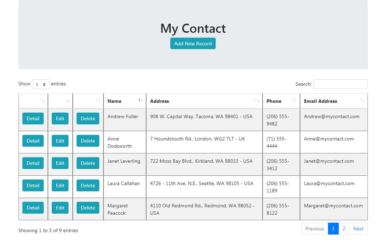Open Detail for Laura Callahan
This screenshot has width=386, height=245.
33,186
